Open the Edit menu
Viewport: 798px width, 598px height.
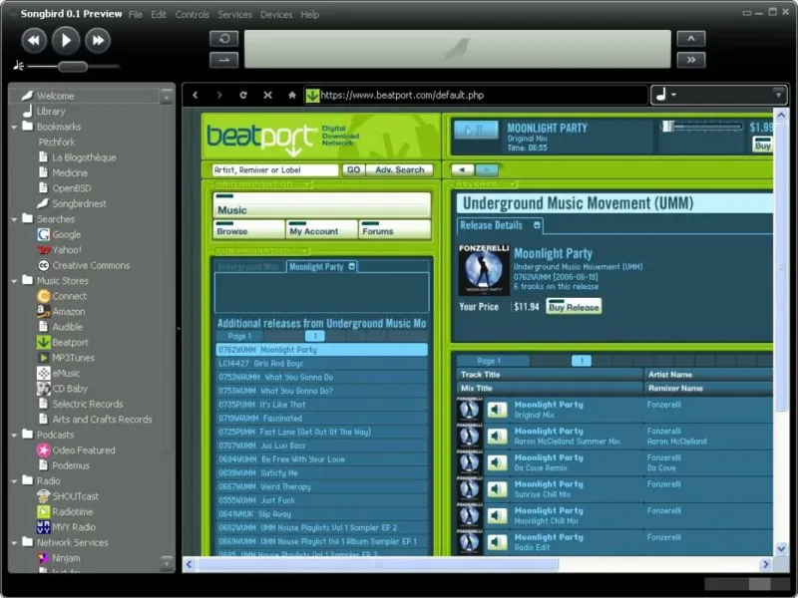click(159, 15)
